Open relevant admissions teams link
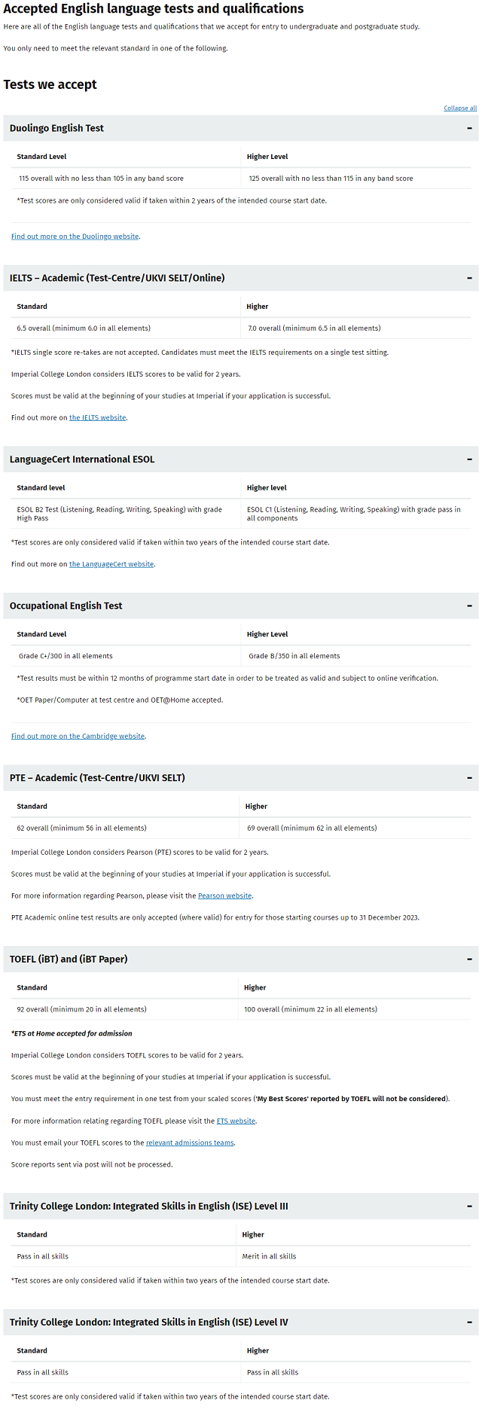 [x=190, y=1143]
